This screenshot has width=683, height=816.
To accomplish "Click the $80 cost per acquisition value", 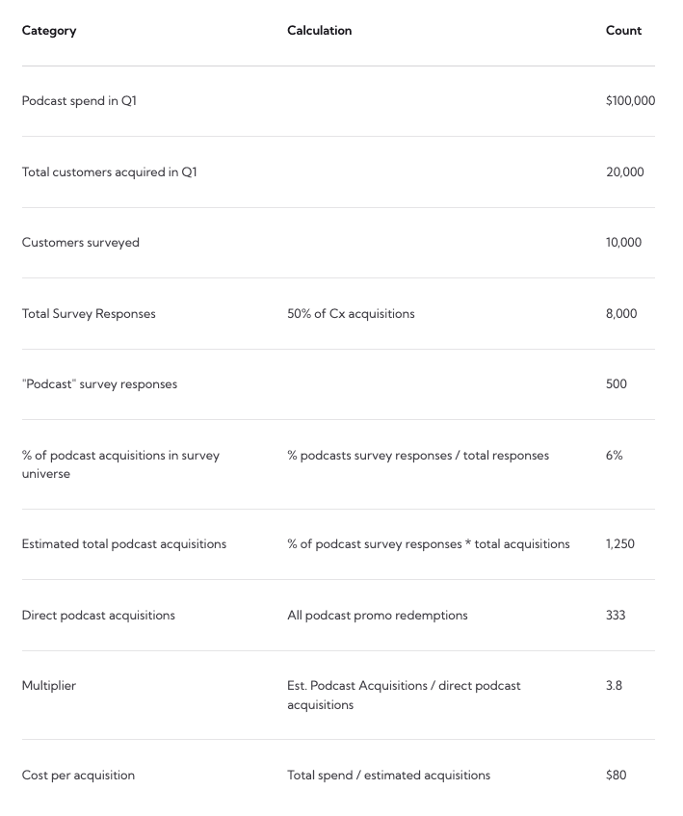I will 616,776.
